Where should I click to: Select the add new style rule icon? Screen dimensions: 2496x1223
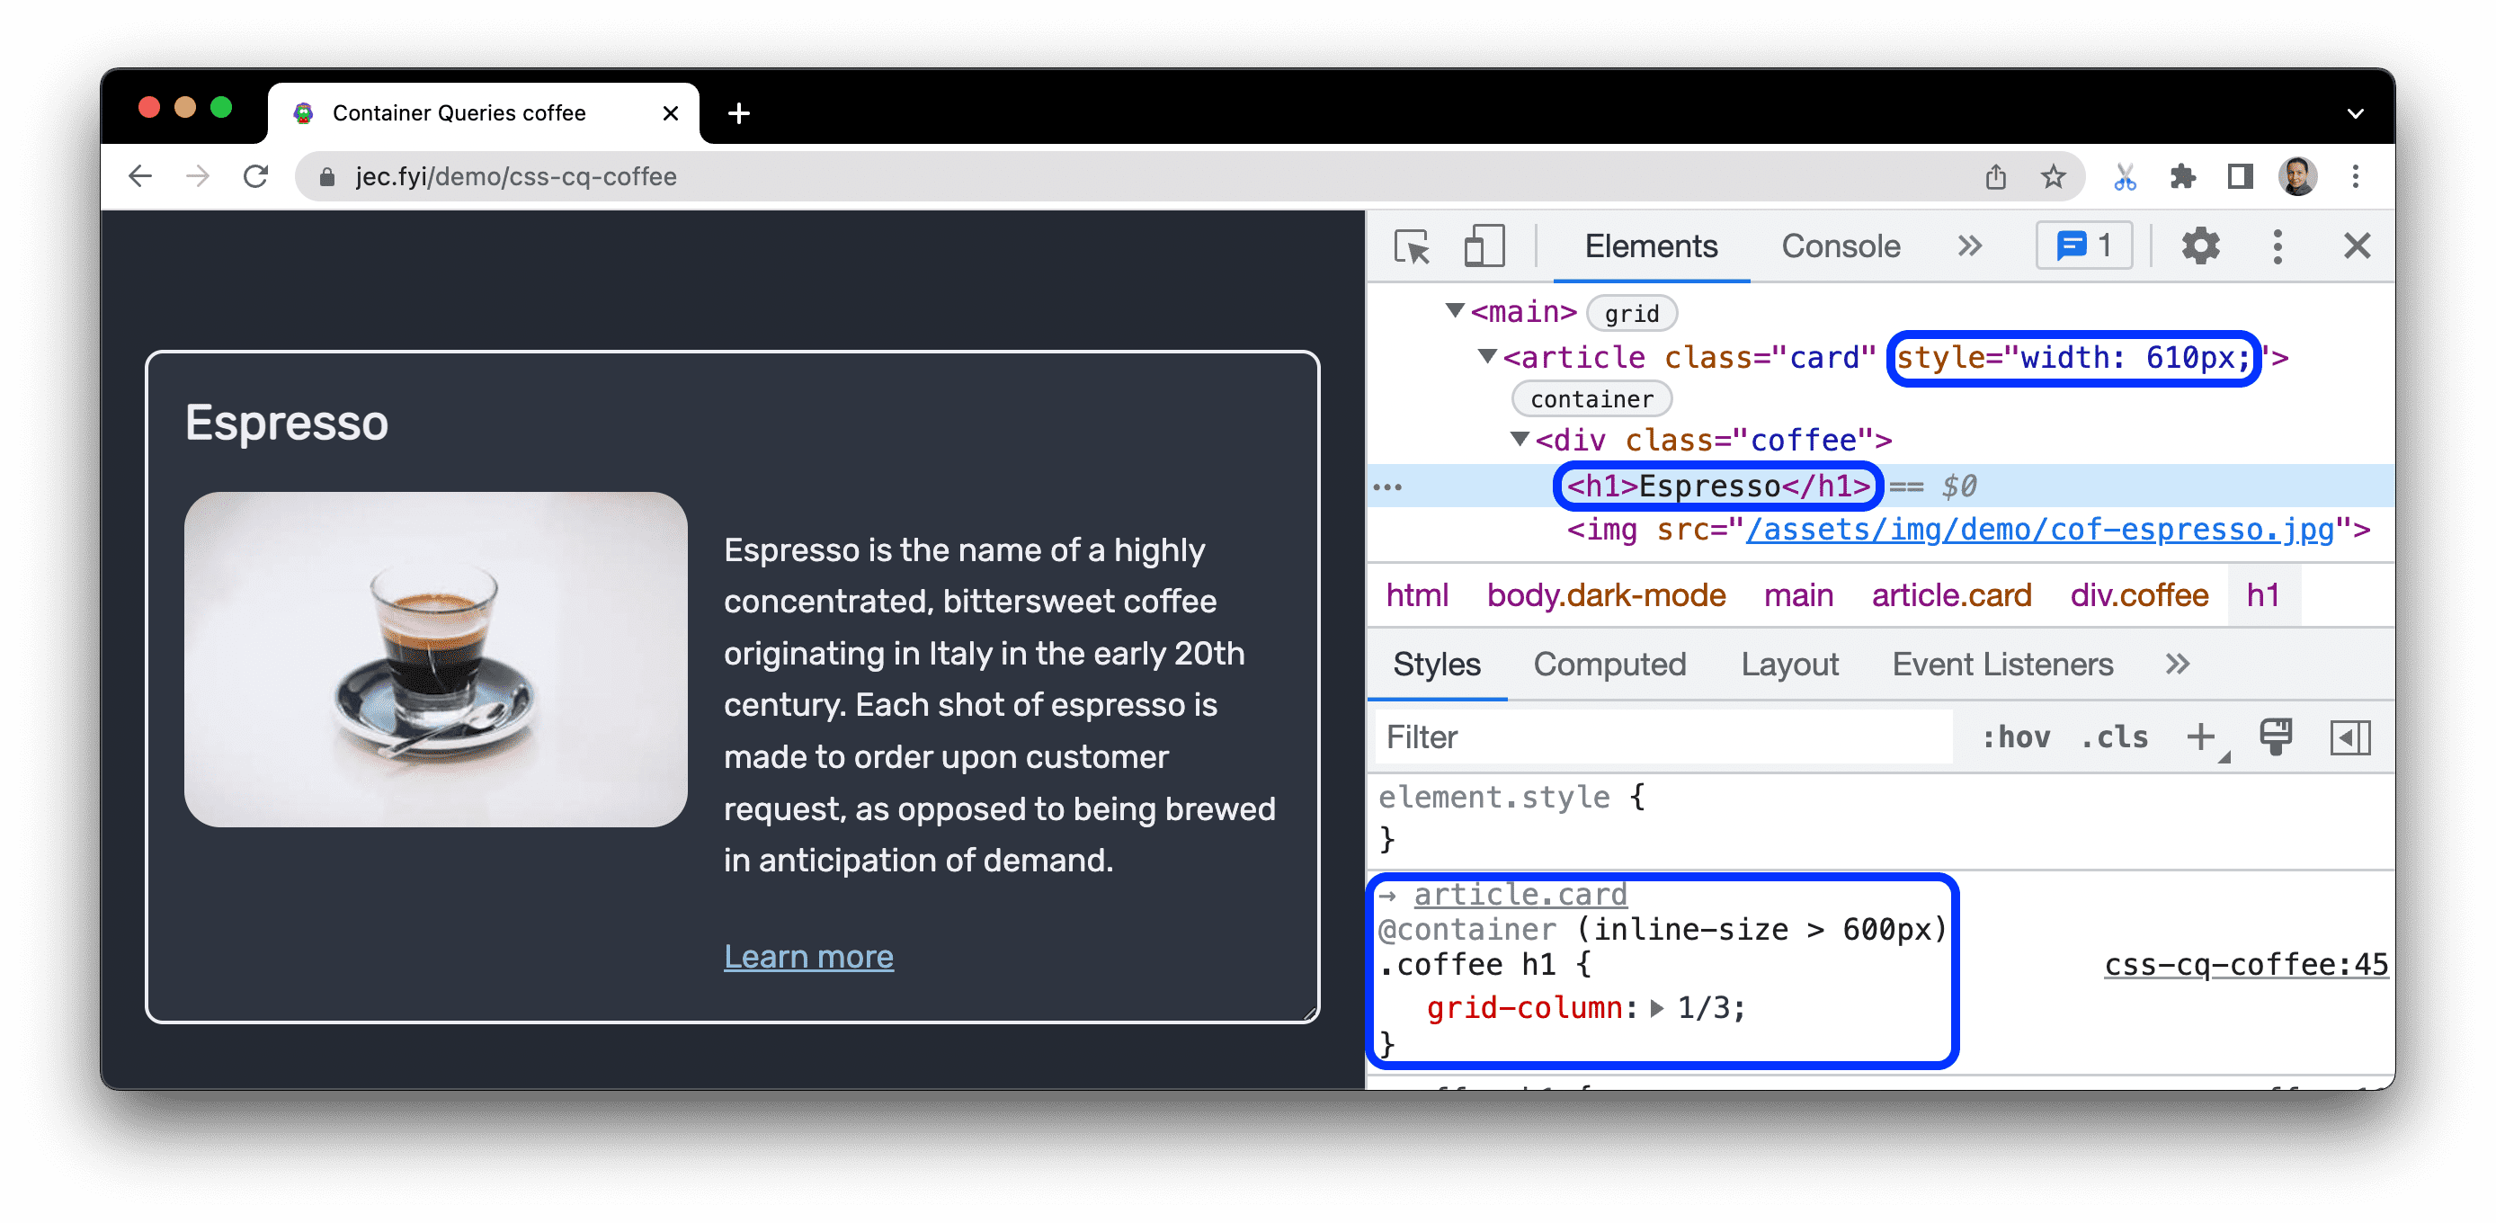coord(2203,736)
